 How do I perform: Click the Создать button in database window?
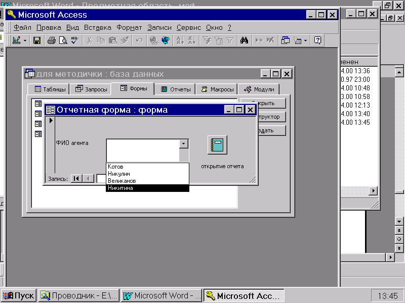tap(271, 130)
